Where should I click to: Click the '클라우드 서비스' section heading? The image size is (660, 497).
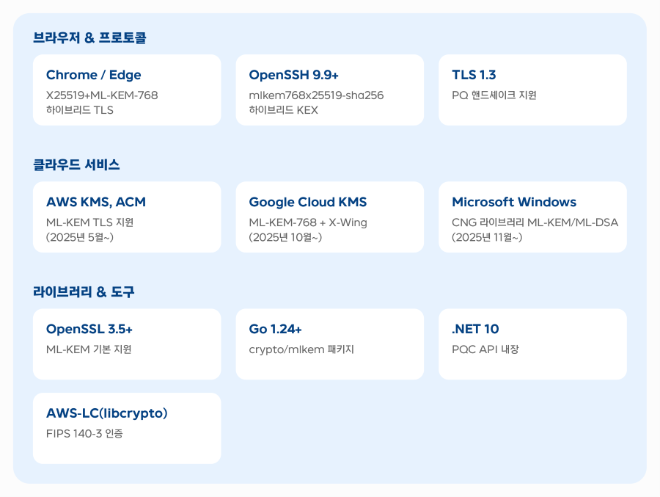(76, 165)
